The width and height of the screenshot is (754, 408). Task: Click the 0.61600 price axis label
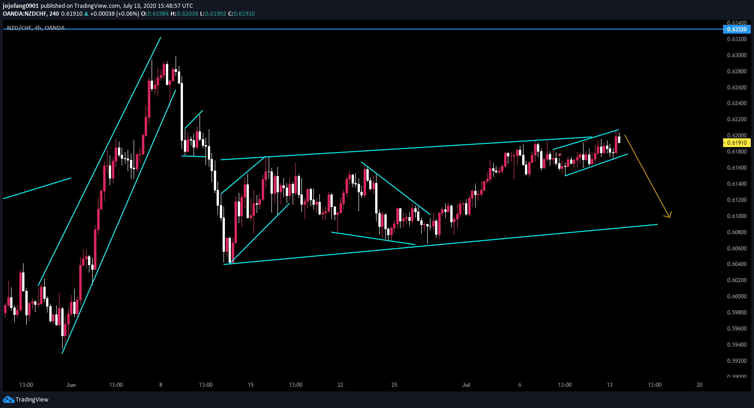736,168
